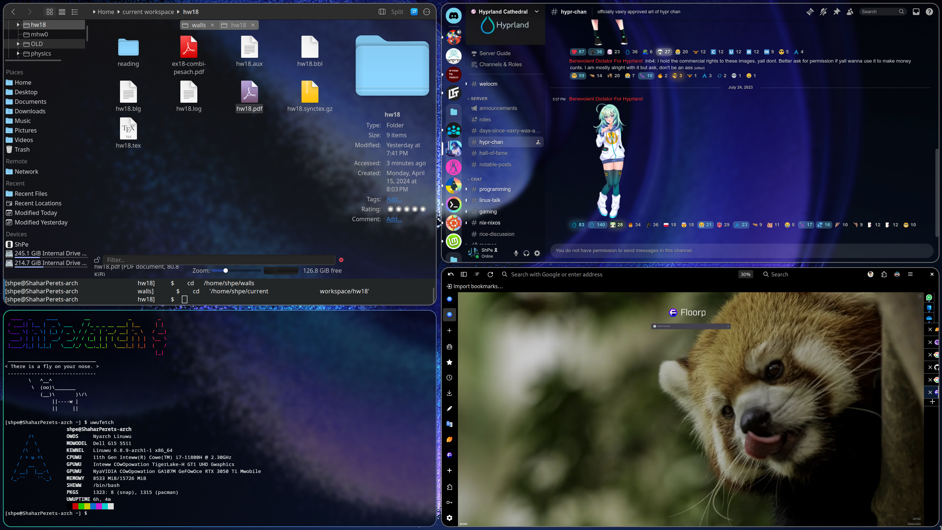This screenshot has height=530, width=942.
Task: Open Discord direct messages home icon
Action: [454, 16]
